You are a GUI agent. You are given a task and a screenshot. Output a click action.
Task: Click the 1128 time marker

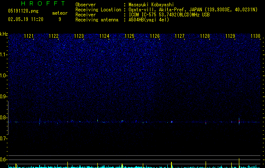205,36
